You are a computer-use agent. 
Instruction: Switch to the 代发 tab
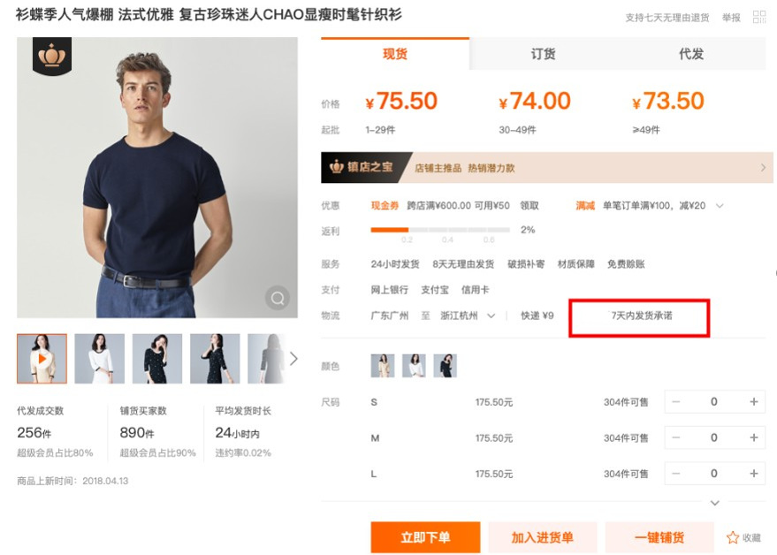691,54
